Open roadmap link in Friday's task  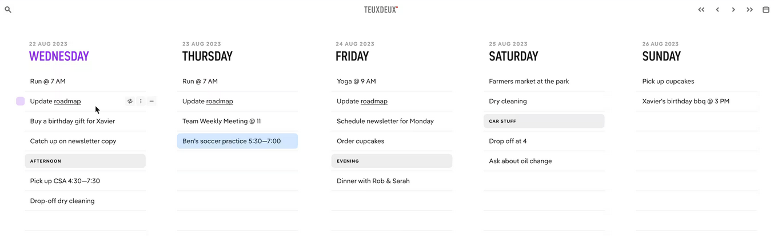[x=374, y=101]
